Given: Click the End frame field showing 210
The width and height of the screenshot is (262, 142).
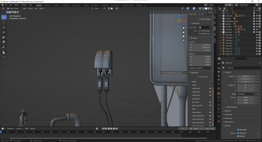Looking at the screenshot, I should (x=210, y=129).
